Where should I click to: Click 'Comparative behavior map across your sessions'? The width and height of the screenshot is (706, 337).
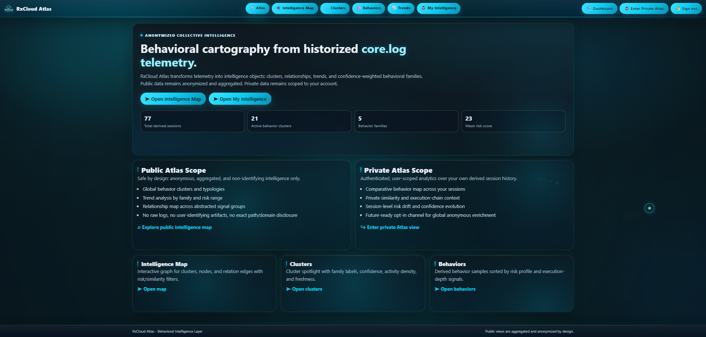tap(415, 189)
